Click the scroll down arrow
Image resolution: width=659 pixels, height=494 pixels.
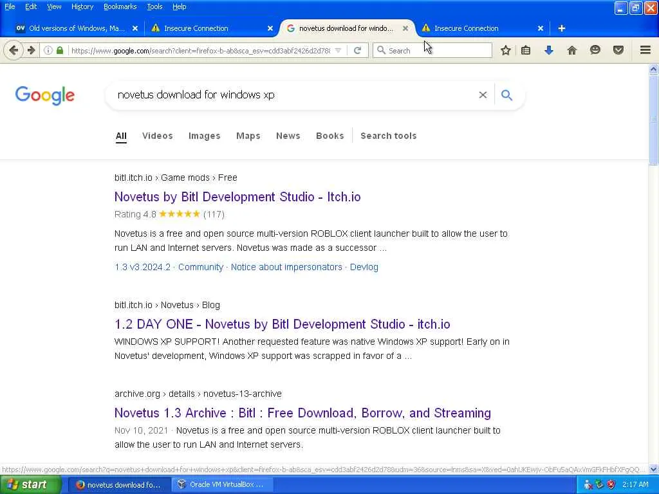tap(654, 469)
